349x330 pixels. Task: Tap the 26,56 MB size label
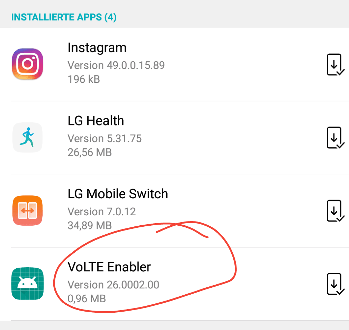click(x=90, y=153)
